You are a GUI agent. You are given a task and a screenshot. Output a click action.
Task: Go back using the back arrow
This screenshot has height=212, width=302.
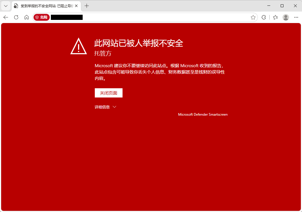pyautogui.click(x=6, y=17)
